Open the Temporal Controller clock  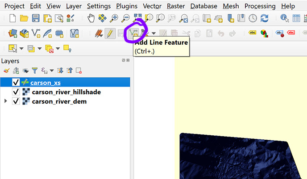click(253, 18)
